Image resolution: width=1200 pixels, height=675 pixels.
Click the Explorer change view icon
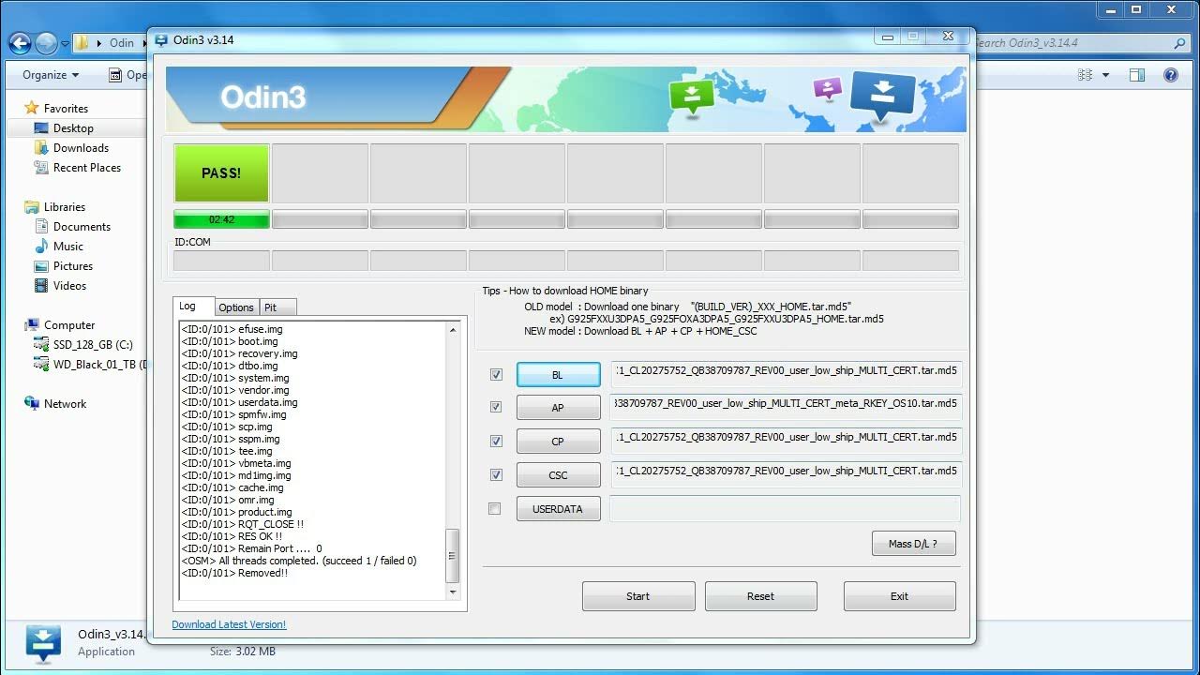point(1086,75)
